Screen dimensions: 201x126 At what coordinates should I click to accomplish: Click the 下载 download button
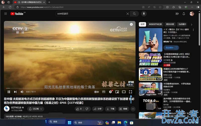[x=111, y=109]
